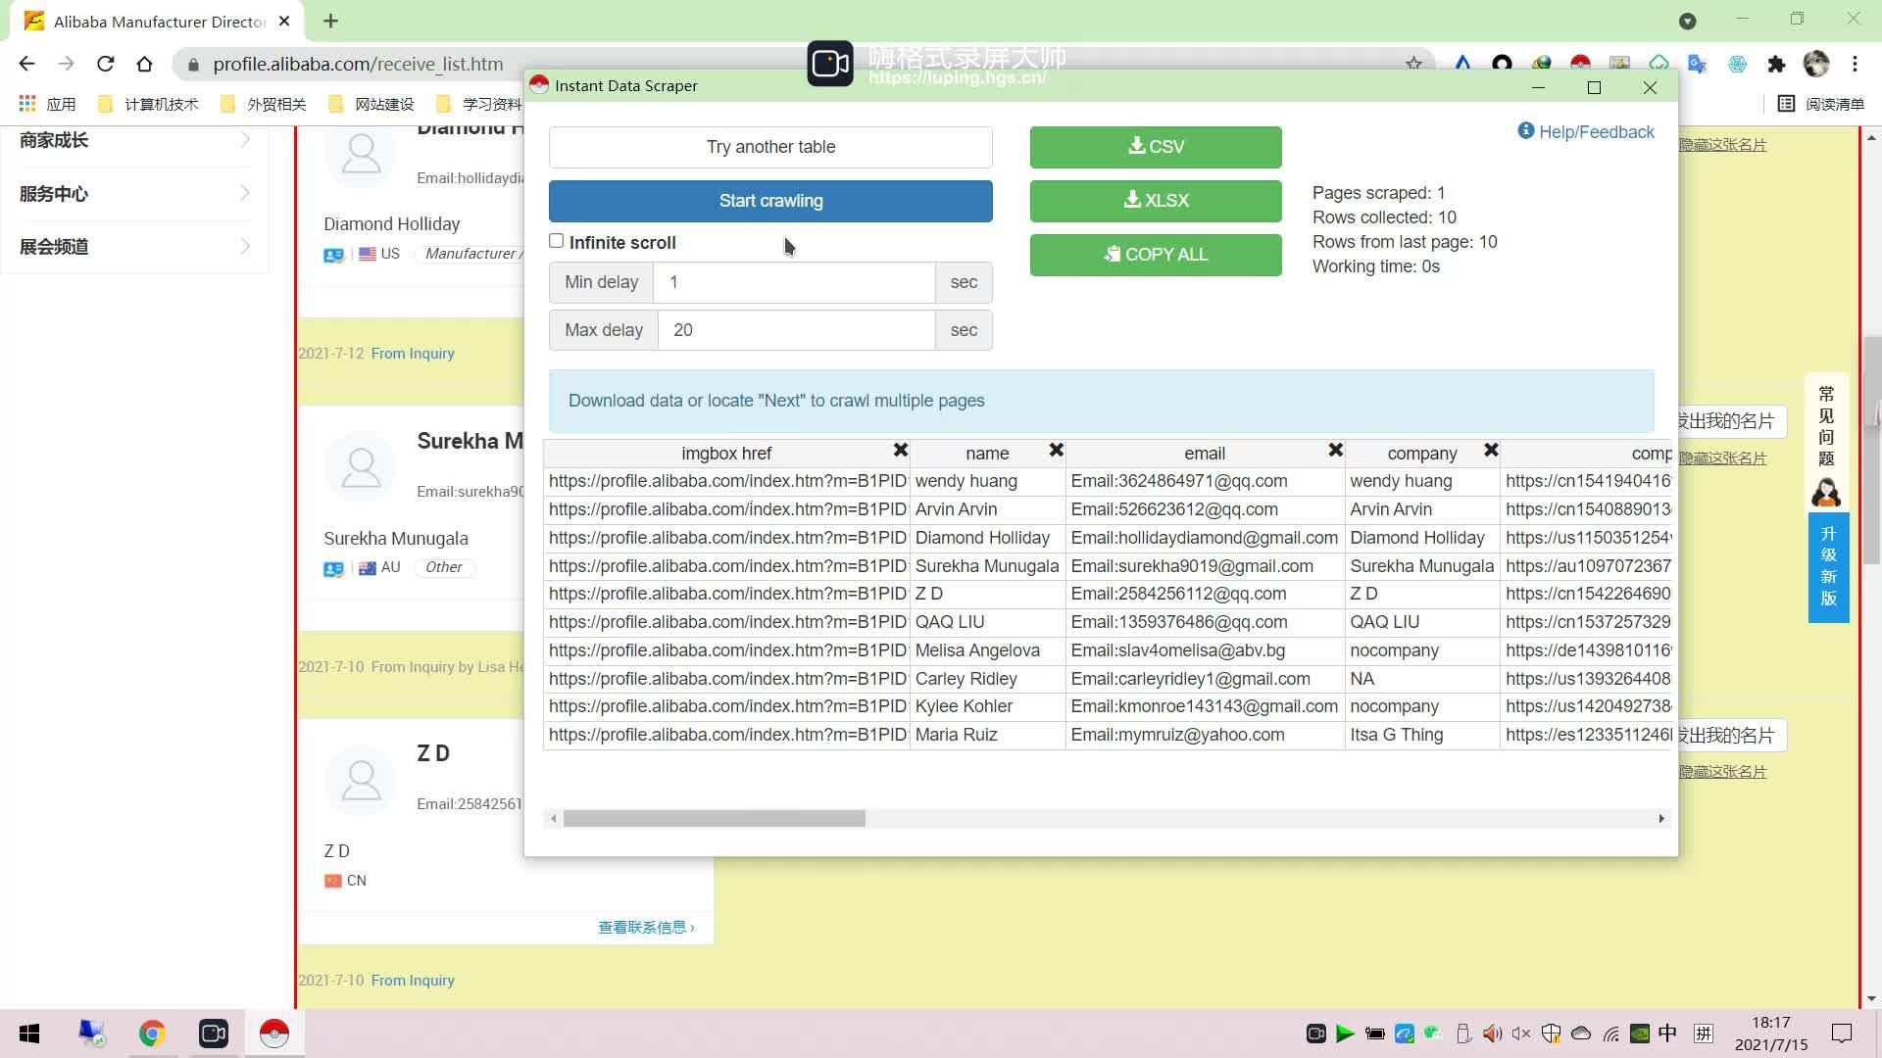Screen dimensions: 1882x1058
Task: Click left arrow of table scrollbar
Action: point(554,819)
